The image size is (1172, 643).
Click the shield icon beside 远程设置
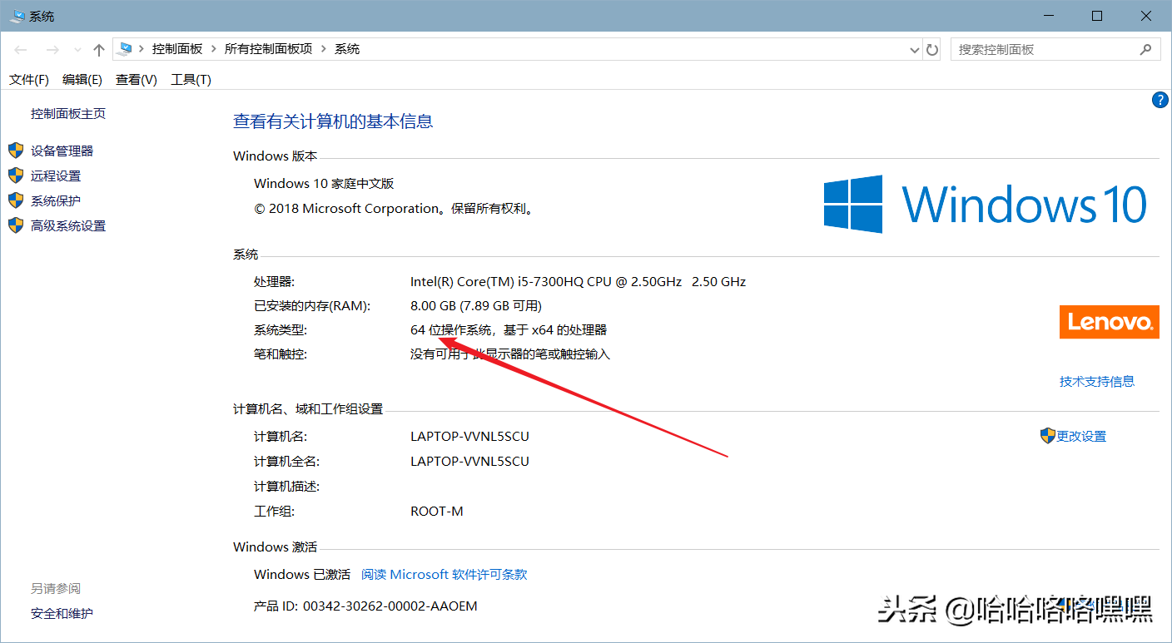[16, 176]
